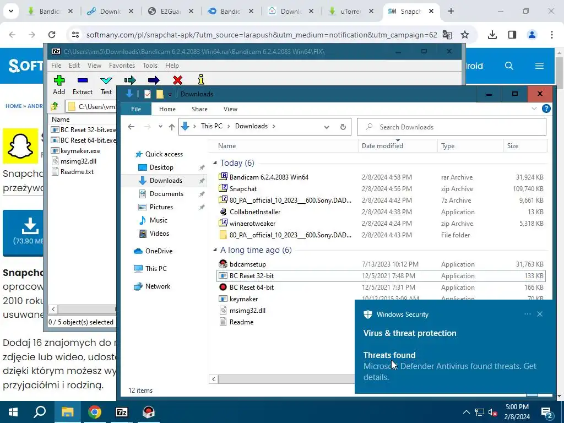Open the notification center icon
Viewport: 564px width, 423px height.
coord(547,412)
